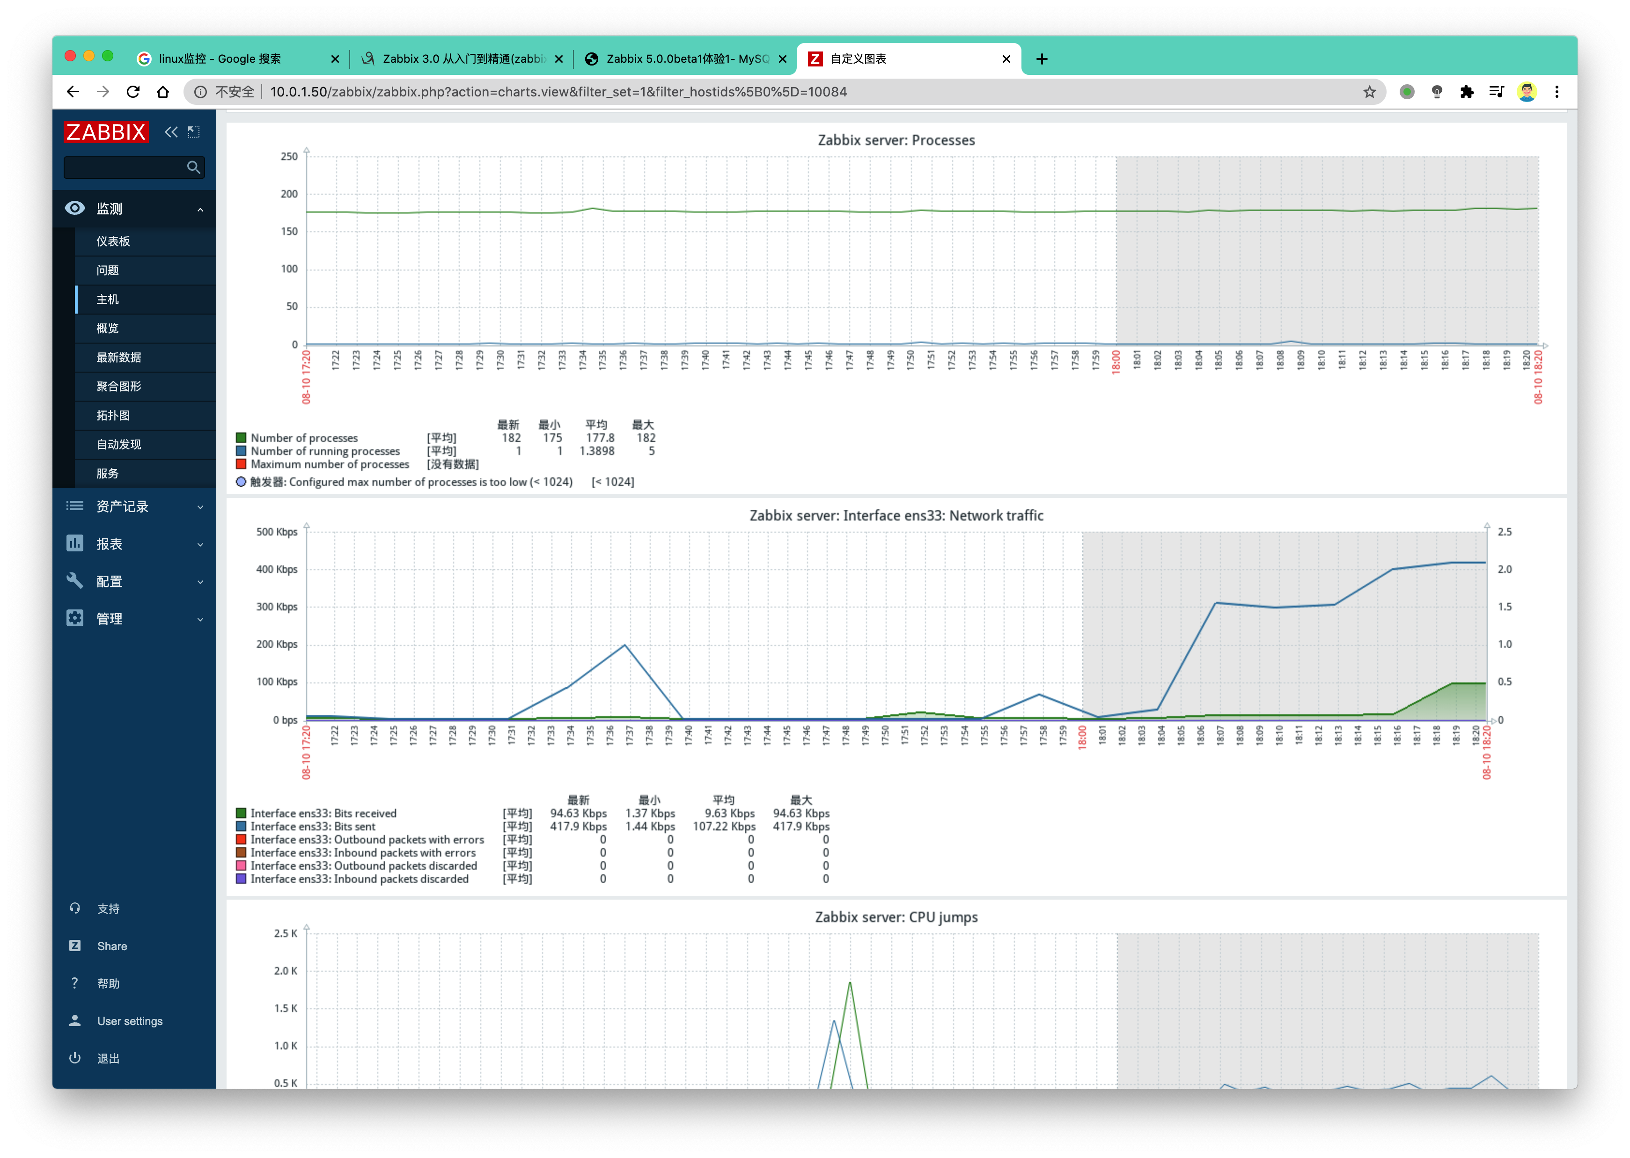Viewport: 1630px width, 1158px height.
Task: Click the list icon next to 资产记录
Action: coord(75,506)
